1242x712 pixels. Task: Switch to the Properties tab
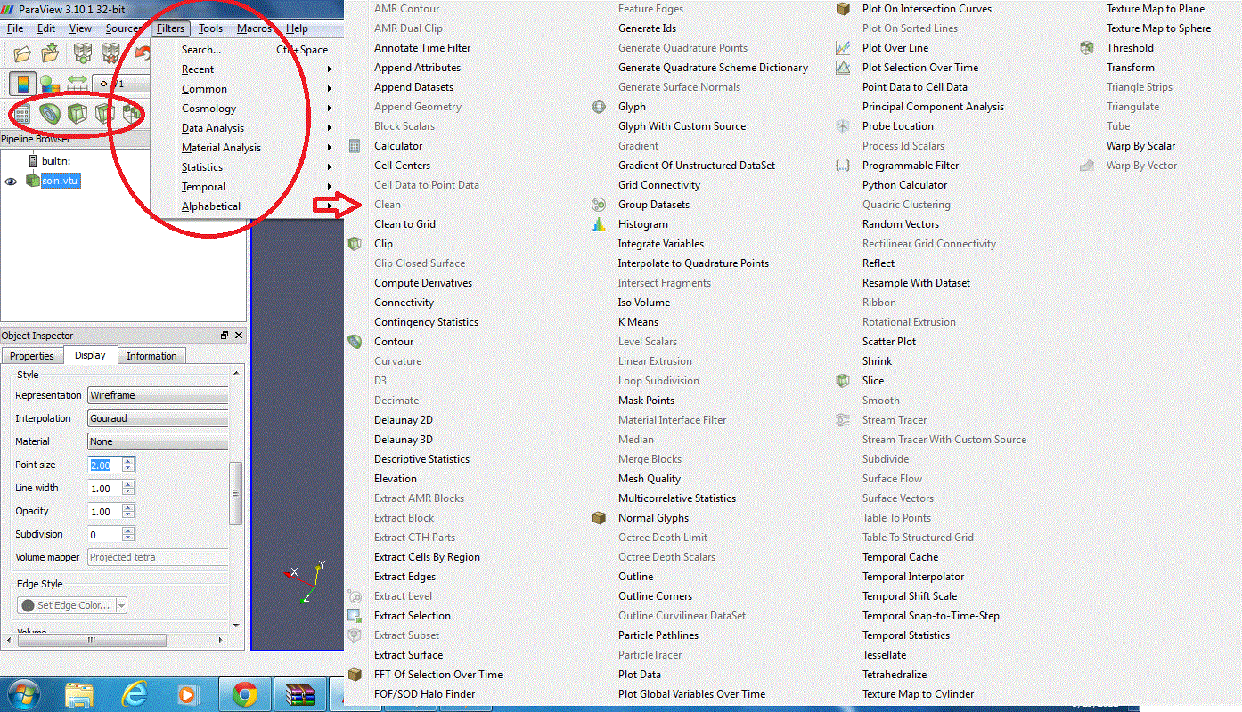pyautogui.click(x=32, y=356)
